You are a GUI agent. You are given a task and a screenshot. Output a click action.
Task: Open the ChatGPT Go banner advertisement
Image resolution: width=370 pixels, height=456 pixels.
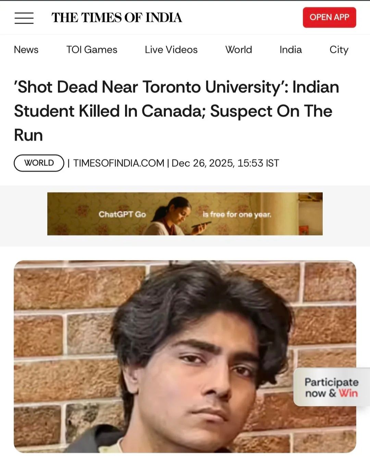tap(185, 214)
